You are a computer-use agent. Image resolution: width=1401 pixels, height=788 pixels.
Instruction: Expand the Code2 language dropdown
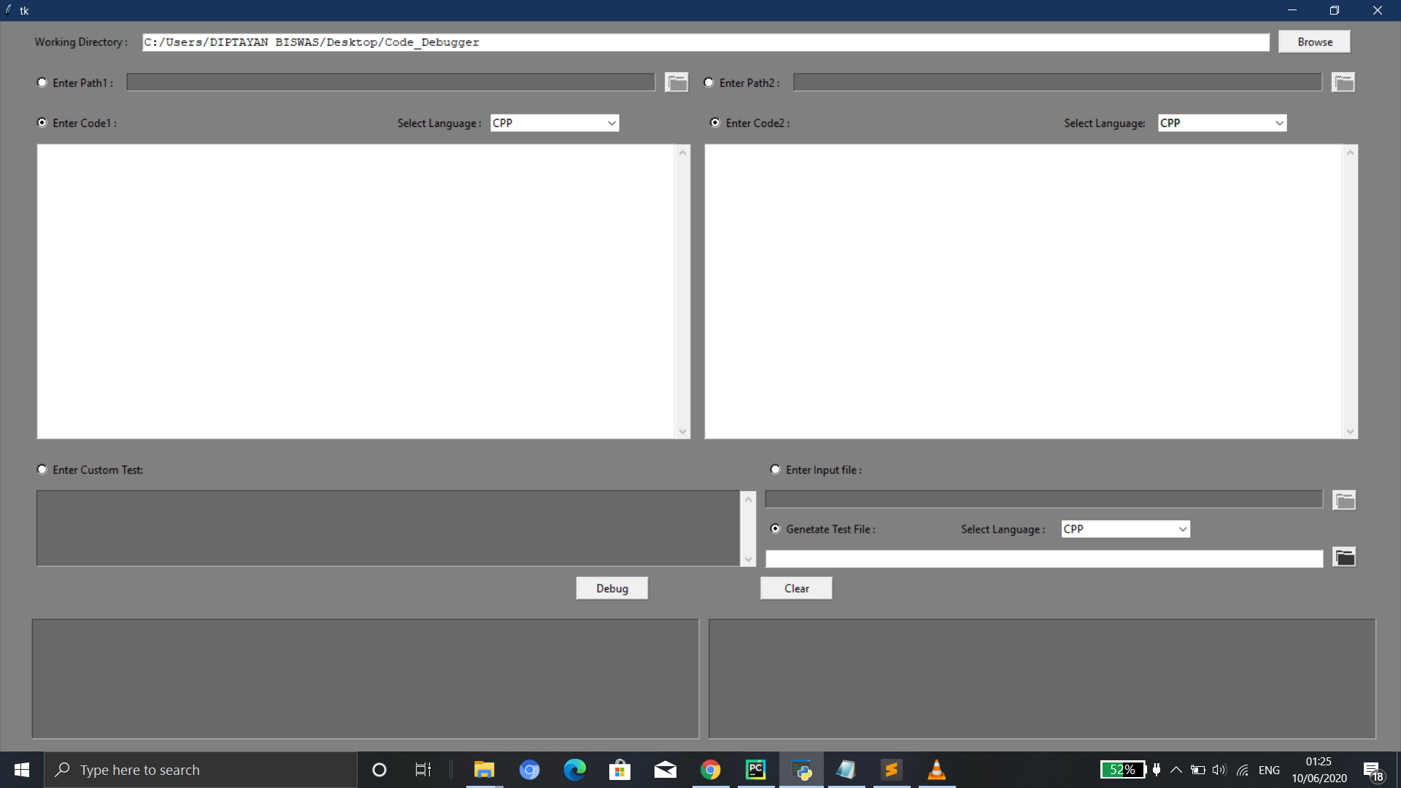point(1278,123)
